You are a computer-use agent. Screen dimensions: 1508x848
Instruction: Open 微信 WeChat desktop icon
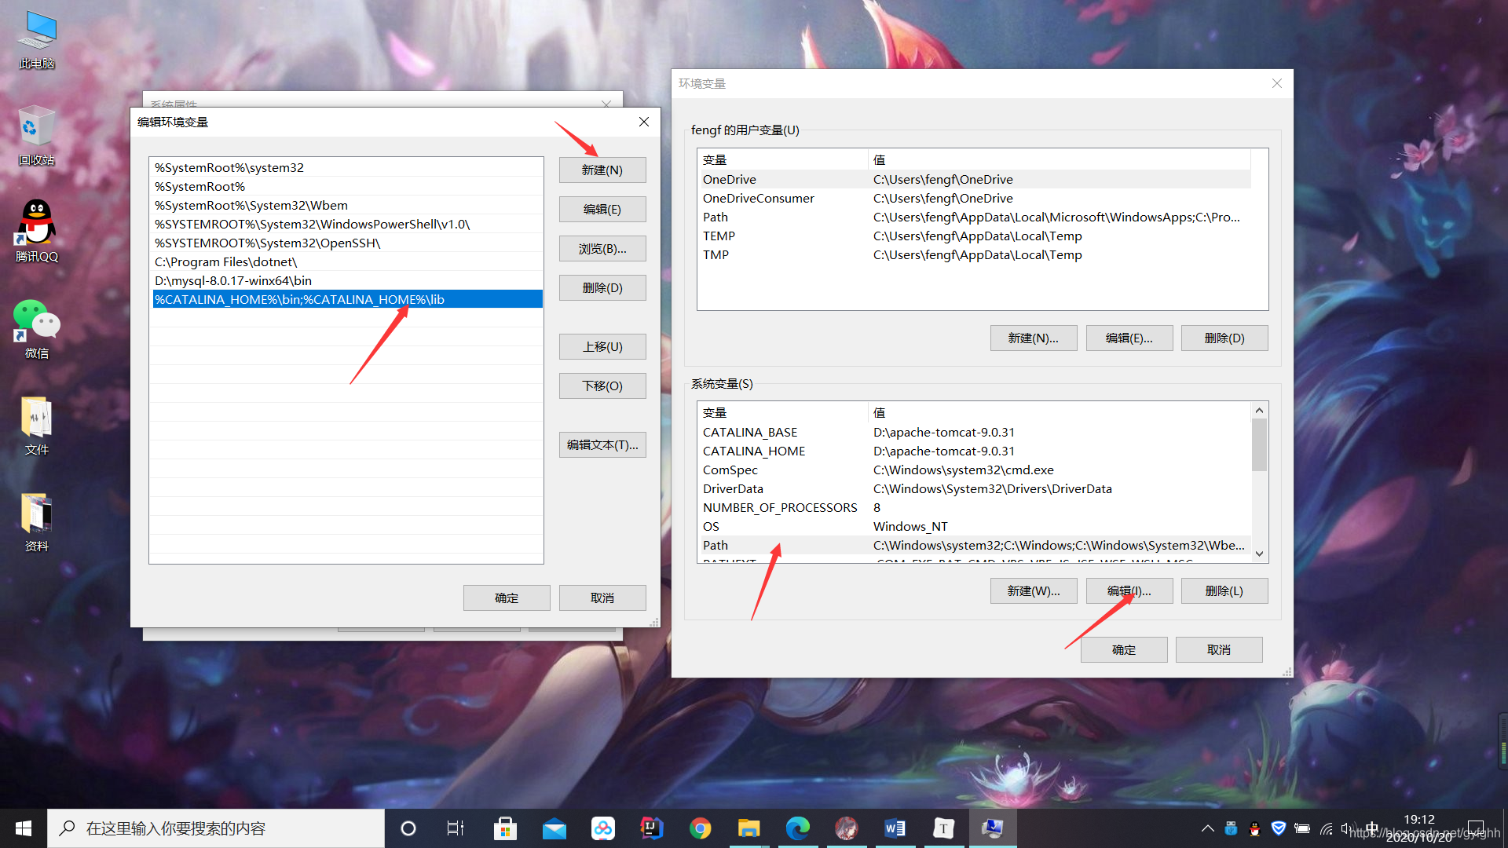37,330
